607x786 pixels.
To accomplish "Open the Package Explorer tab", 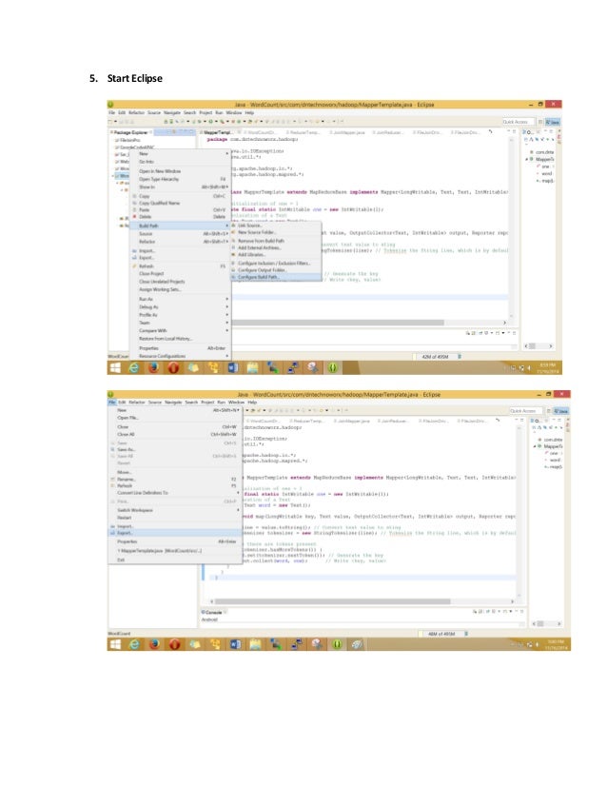I will (x=130, y=132).
